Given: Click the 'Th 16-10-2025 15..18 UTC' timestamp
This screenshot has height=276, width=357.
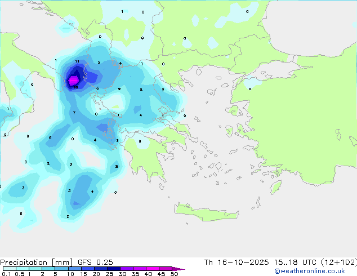Looking at the screenshot, I should [x=260, y=262].
